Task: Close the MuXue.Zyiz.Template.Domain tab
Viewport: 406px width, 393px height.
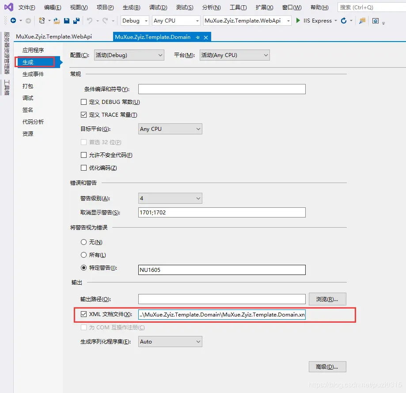Action: pyautogui.click(x=206, y=37)
